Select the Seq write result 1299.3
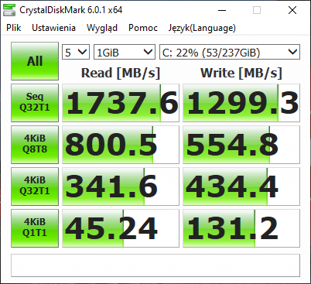This screenshot has width=311, height=284. click(x=241, y=103)
